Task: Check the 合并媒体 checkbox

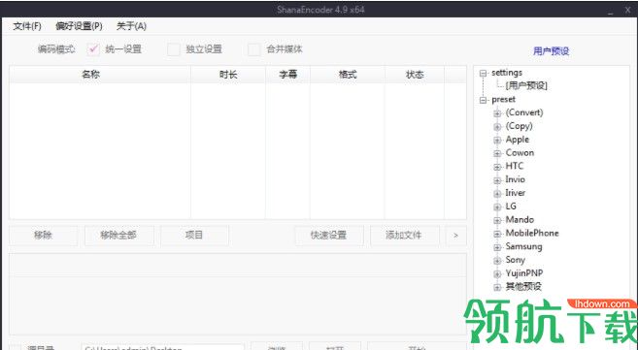Action: [254, 49]
